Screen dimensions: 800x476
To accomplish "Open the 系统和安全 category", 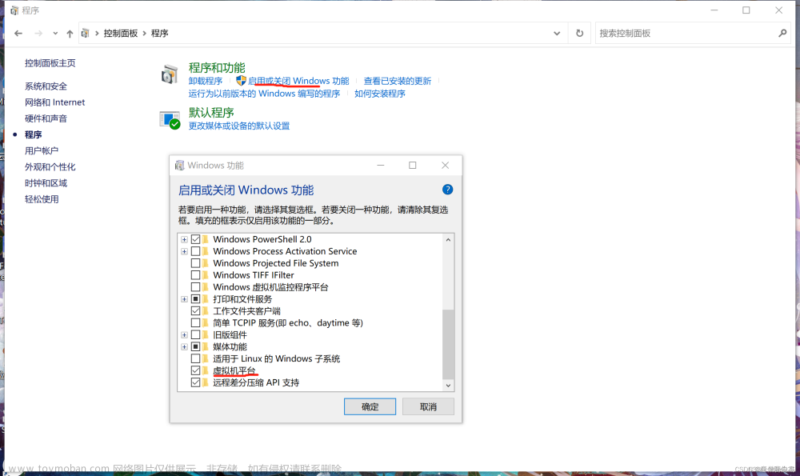I will [x=46, y=86].
